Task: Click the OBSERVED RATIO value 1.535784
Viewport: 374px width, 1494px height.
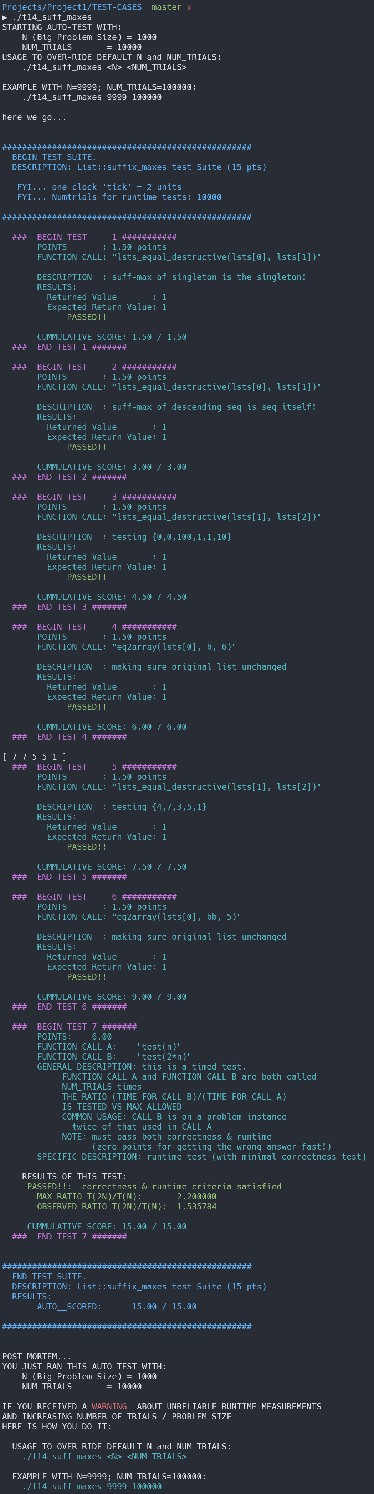Action: (x=196, y=1206)
